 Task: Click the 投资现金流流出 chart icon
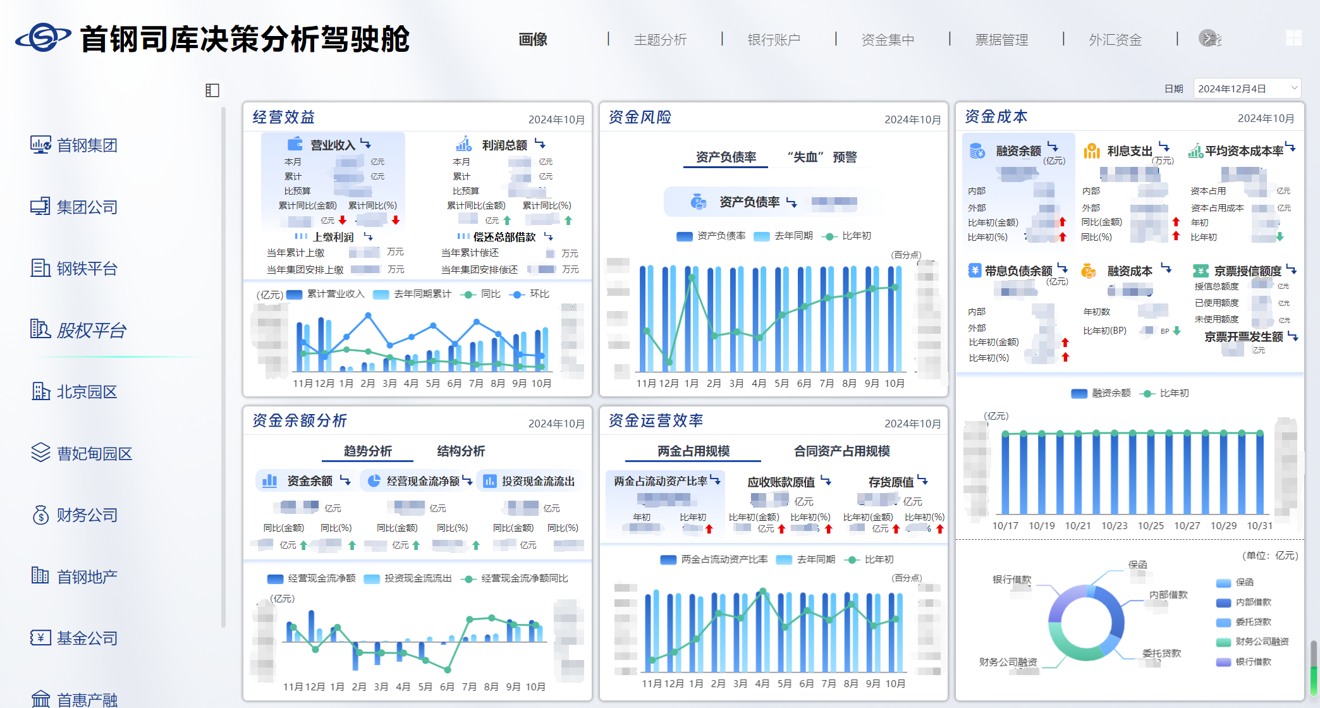click(489, 481)
